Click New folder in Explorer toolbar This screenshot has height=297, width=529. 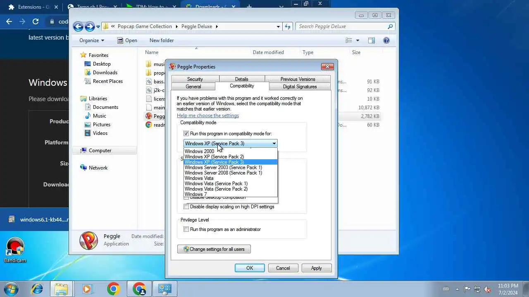coord(162,40)
